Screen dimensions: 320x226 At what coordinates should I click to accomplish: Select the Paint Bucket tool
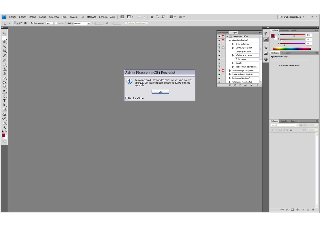4,83
